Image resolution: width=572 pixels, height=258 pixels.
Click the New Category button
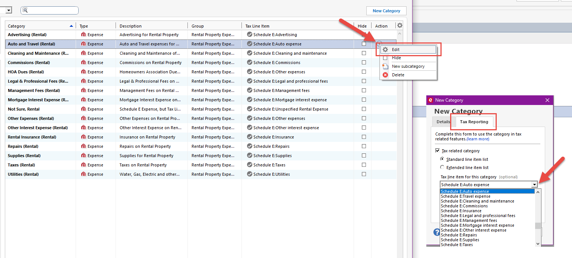(x=386, y=11)
